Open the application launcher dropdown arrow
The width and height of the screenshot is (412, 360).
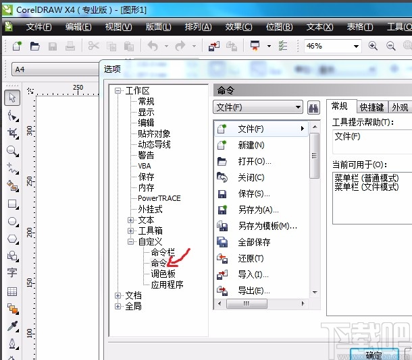pyautogui.click(x=269, y=46)
